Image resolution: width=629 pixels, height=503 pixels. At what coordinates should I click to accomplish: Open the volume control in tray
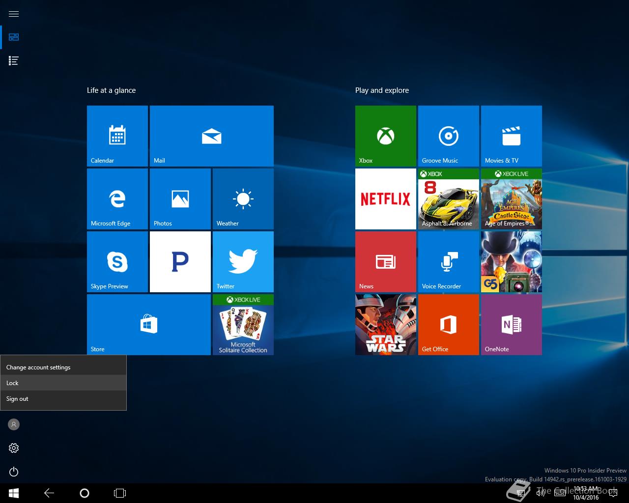541,493
